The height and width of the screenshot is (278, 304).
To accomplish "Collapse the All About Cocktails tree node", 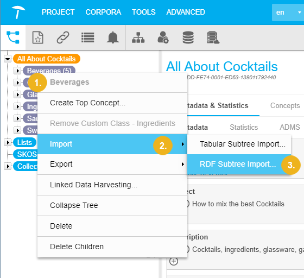I will (8, 59).
